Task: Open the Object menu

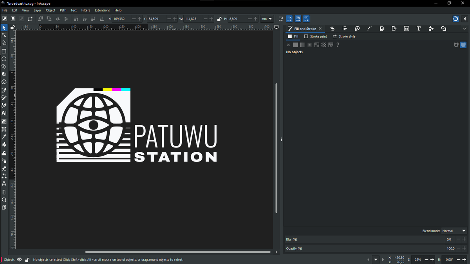Action: 51,10
